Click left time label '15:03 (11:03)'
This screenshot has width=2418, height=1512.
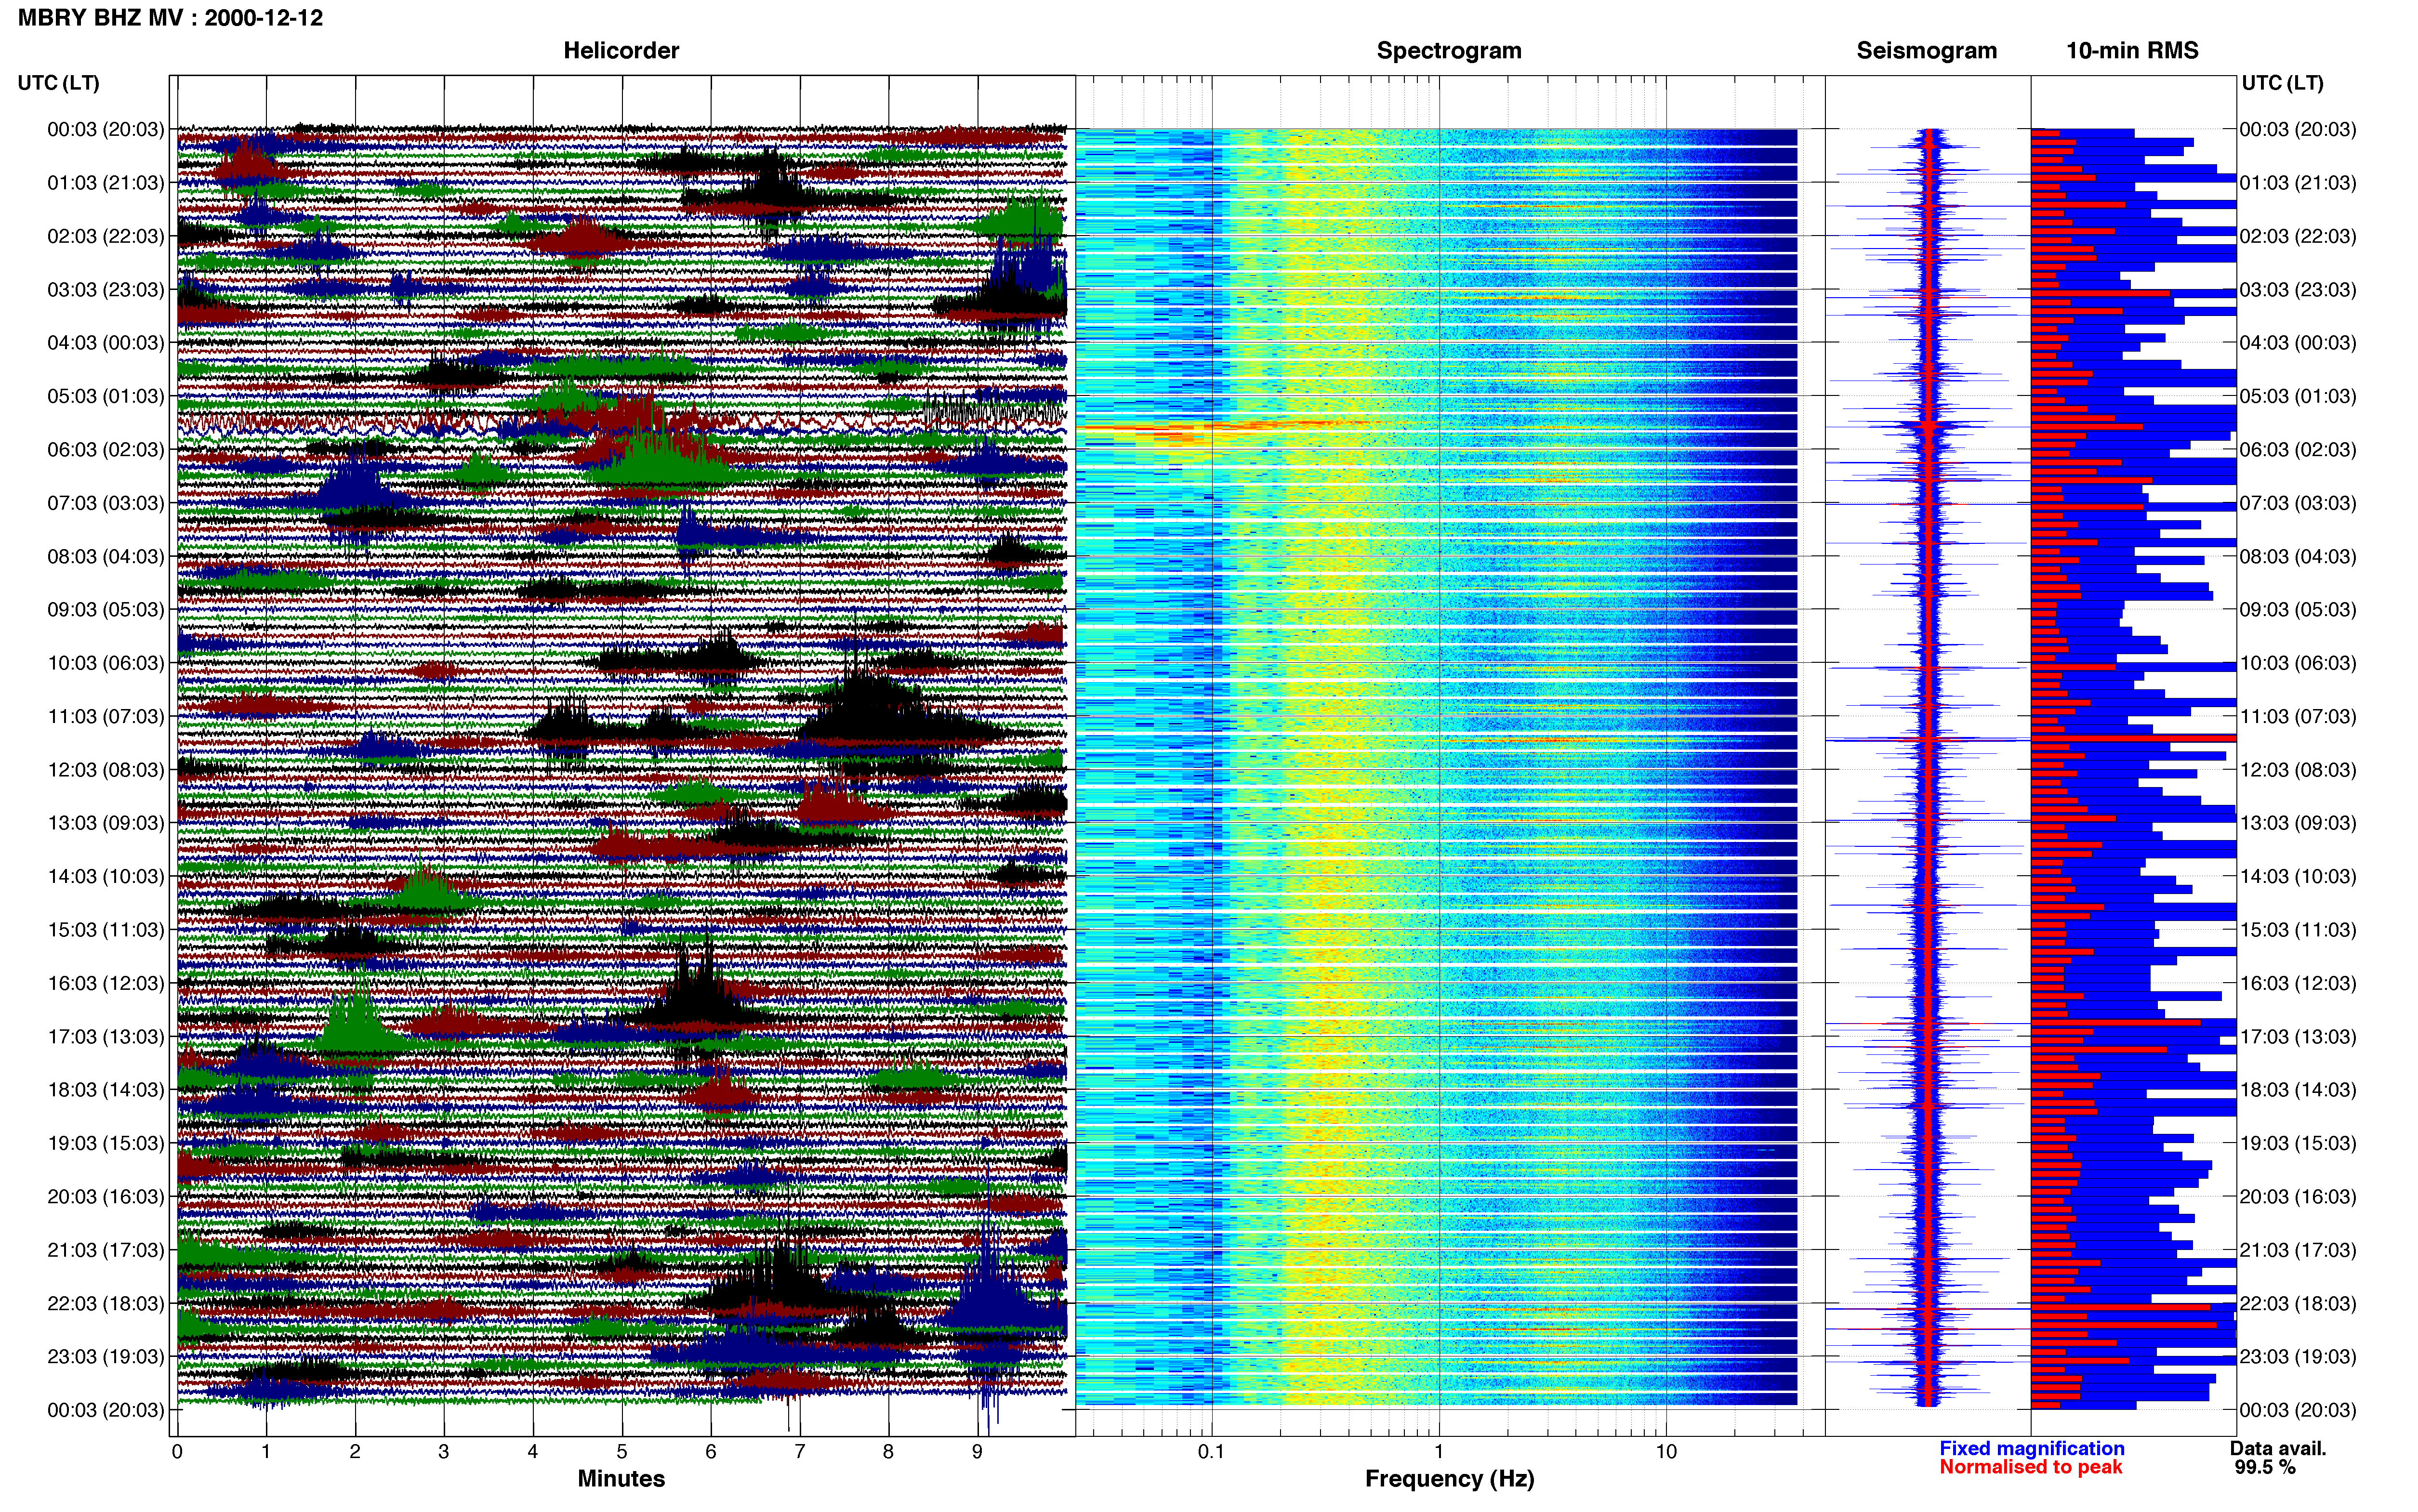[x=106, y=930]
